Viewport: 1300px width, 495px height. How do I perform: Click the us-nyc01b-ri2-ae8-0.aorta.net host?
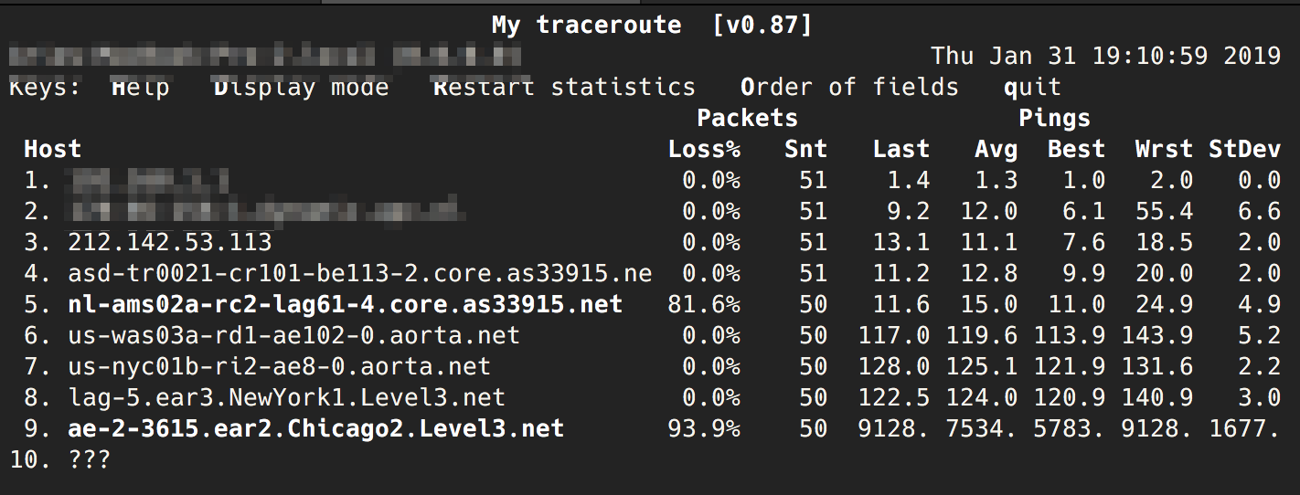pos(279,366)
